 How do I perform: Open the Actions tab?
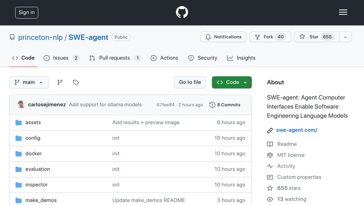164,58
